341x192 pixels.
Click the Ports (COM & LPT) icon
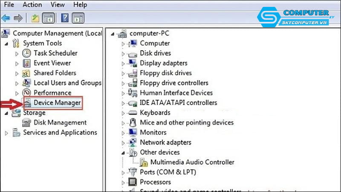[132, 172]
